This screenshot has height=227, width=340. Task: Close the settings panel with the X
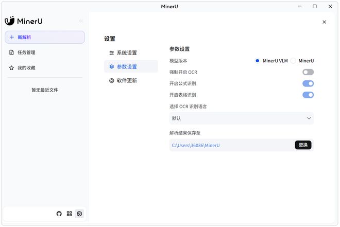click(324, 22)
